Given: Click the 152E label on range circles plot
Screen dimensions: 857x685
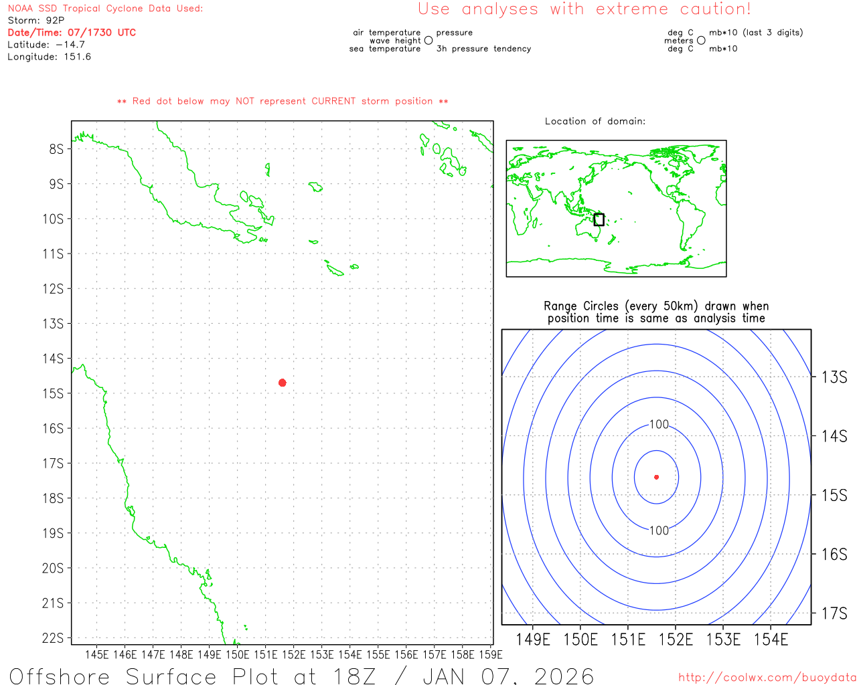Looking at the screenshot, I should click(676, 640).
